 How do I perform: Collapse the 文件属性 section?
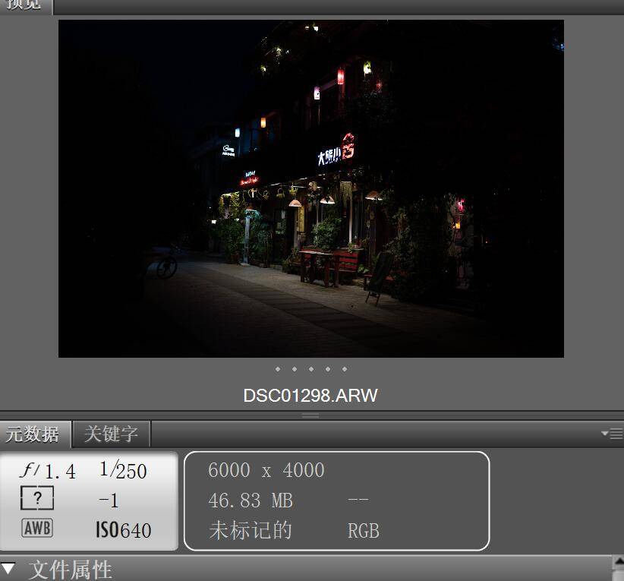pyautogui.click(x=8, y=569)
